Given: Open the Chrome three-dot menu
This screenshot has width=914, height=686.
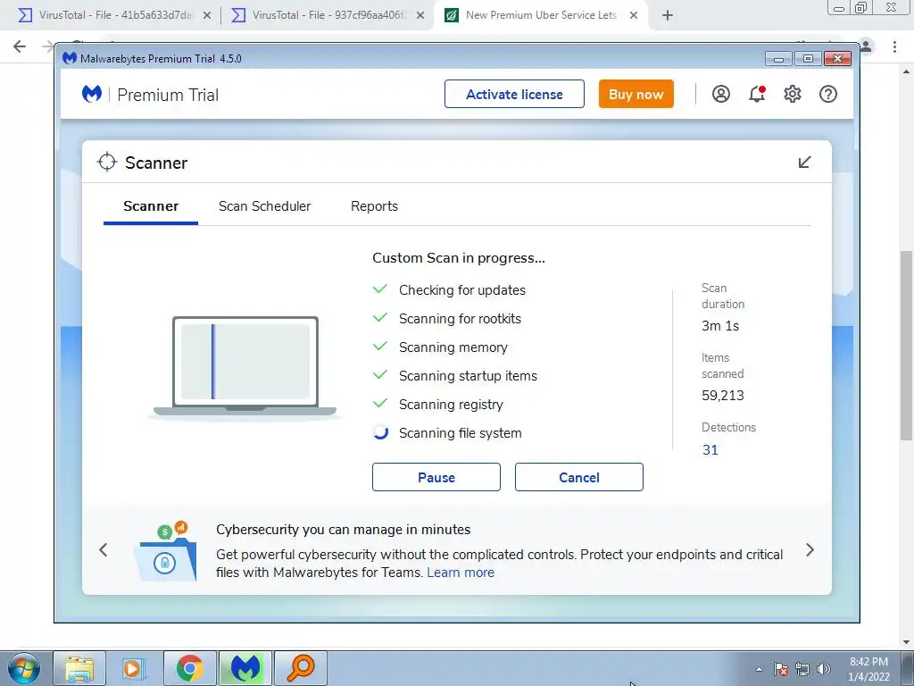Looking at the screenshot, I should click(894, 46).
